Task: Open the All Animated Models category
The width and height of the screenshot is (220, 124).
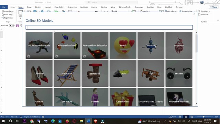Action: [x=39, y=45]
